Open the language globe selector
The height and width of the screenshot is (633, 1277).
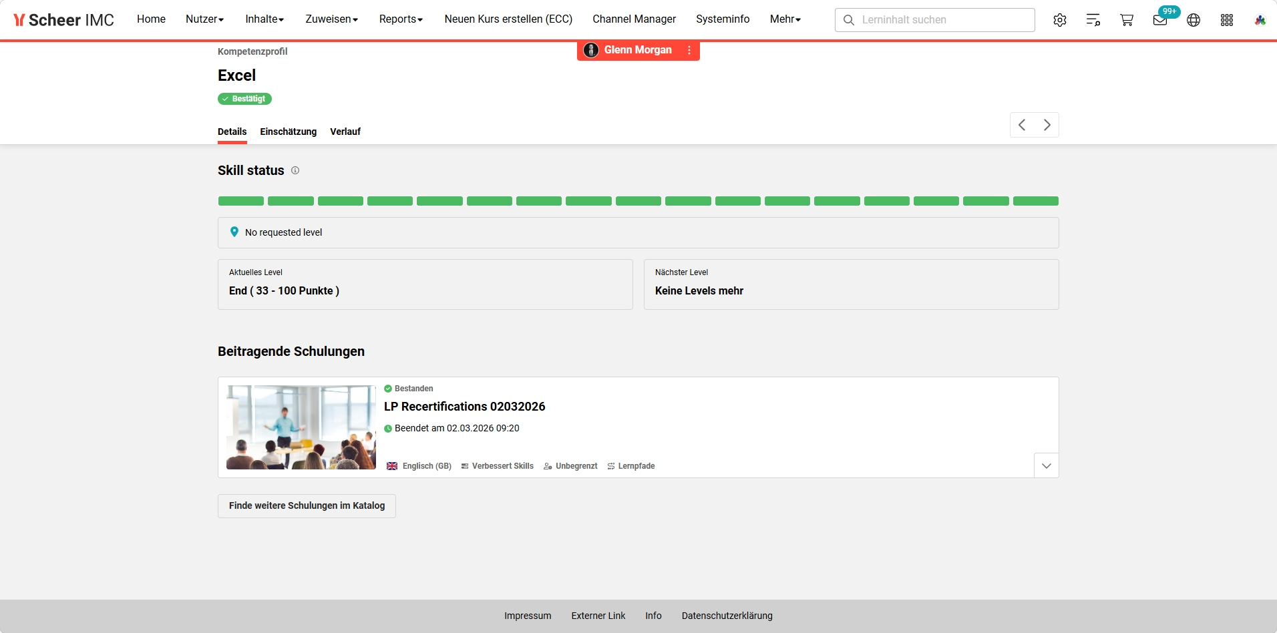click(1194, 20)
